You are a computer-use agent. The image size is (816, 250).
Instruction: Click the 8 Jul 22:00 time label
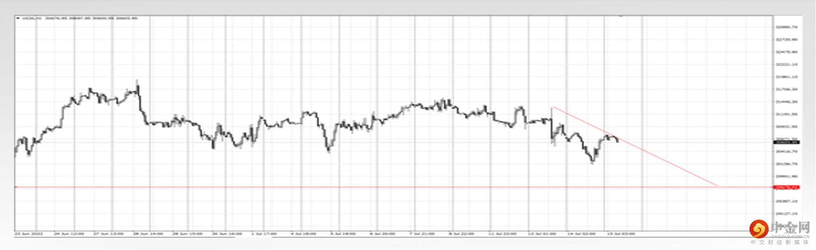pos(462,234)
